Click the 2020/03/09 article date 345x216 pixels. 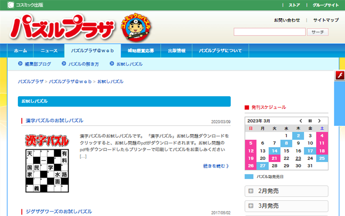point(221,122)
